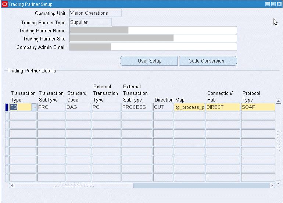Open the Code Conversion form
The image size is (283, 203).
tap(208, 61)
